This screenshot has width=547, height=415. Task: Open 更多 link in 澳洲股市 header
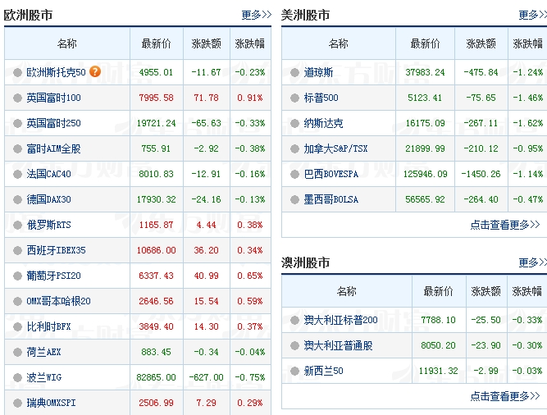coord(533,262)
